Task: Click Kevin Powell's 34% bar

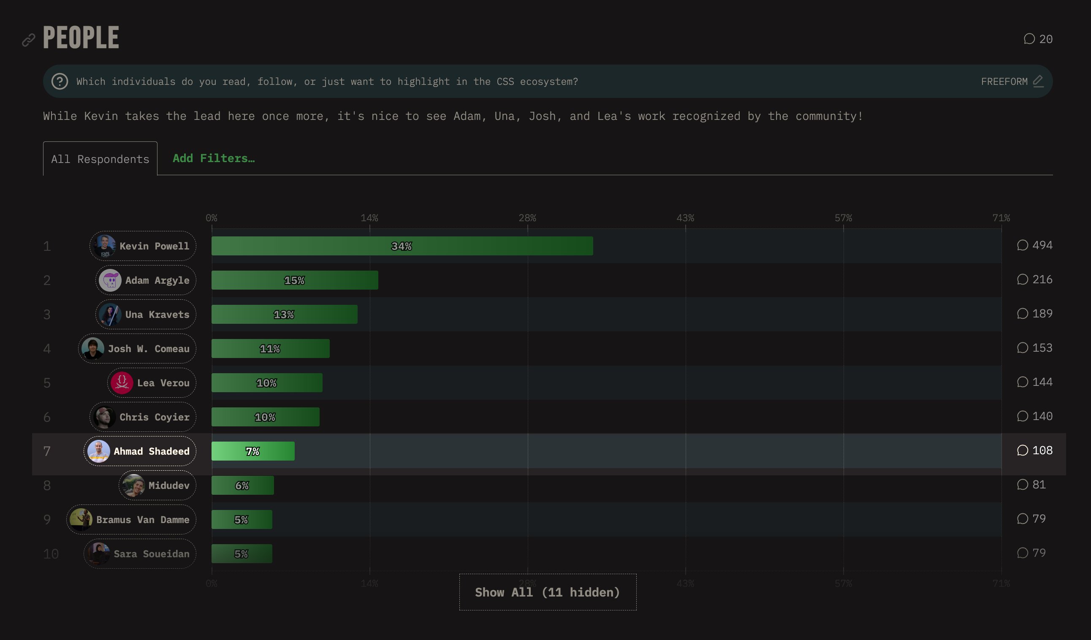Action: click(x=402, y=246)
